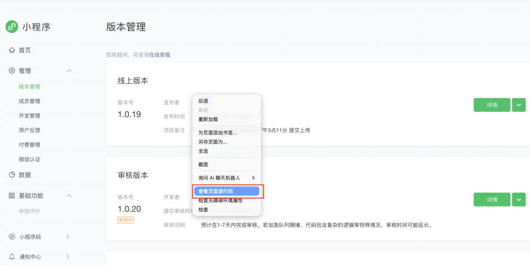Screen dimensions: 530x265
Task: Choose 重新加载 from context menu
Action: point(208,119)
